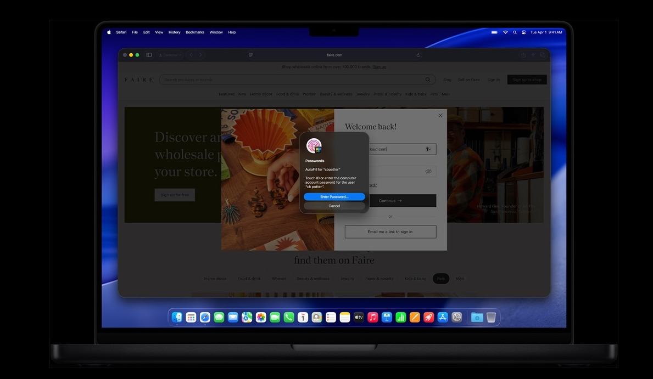Viewport: 653px width, 379px height.
Task: Open the tab overview icon in Safari
Action: click(x=543, y=55)
